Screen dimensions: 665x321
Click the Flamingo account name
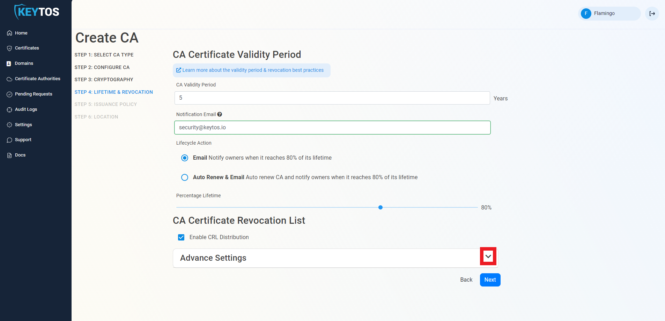pos(604,13)
